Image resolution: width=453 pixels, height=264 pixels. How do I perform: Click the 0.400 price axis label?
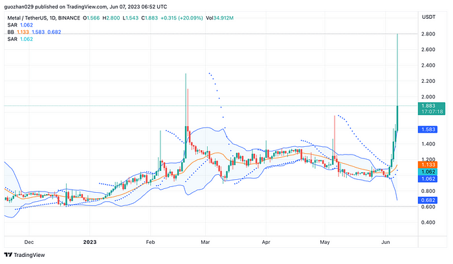pos(428,223)
